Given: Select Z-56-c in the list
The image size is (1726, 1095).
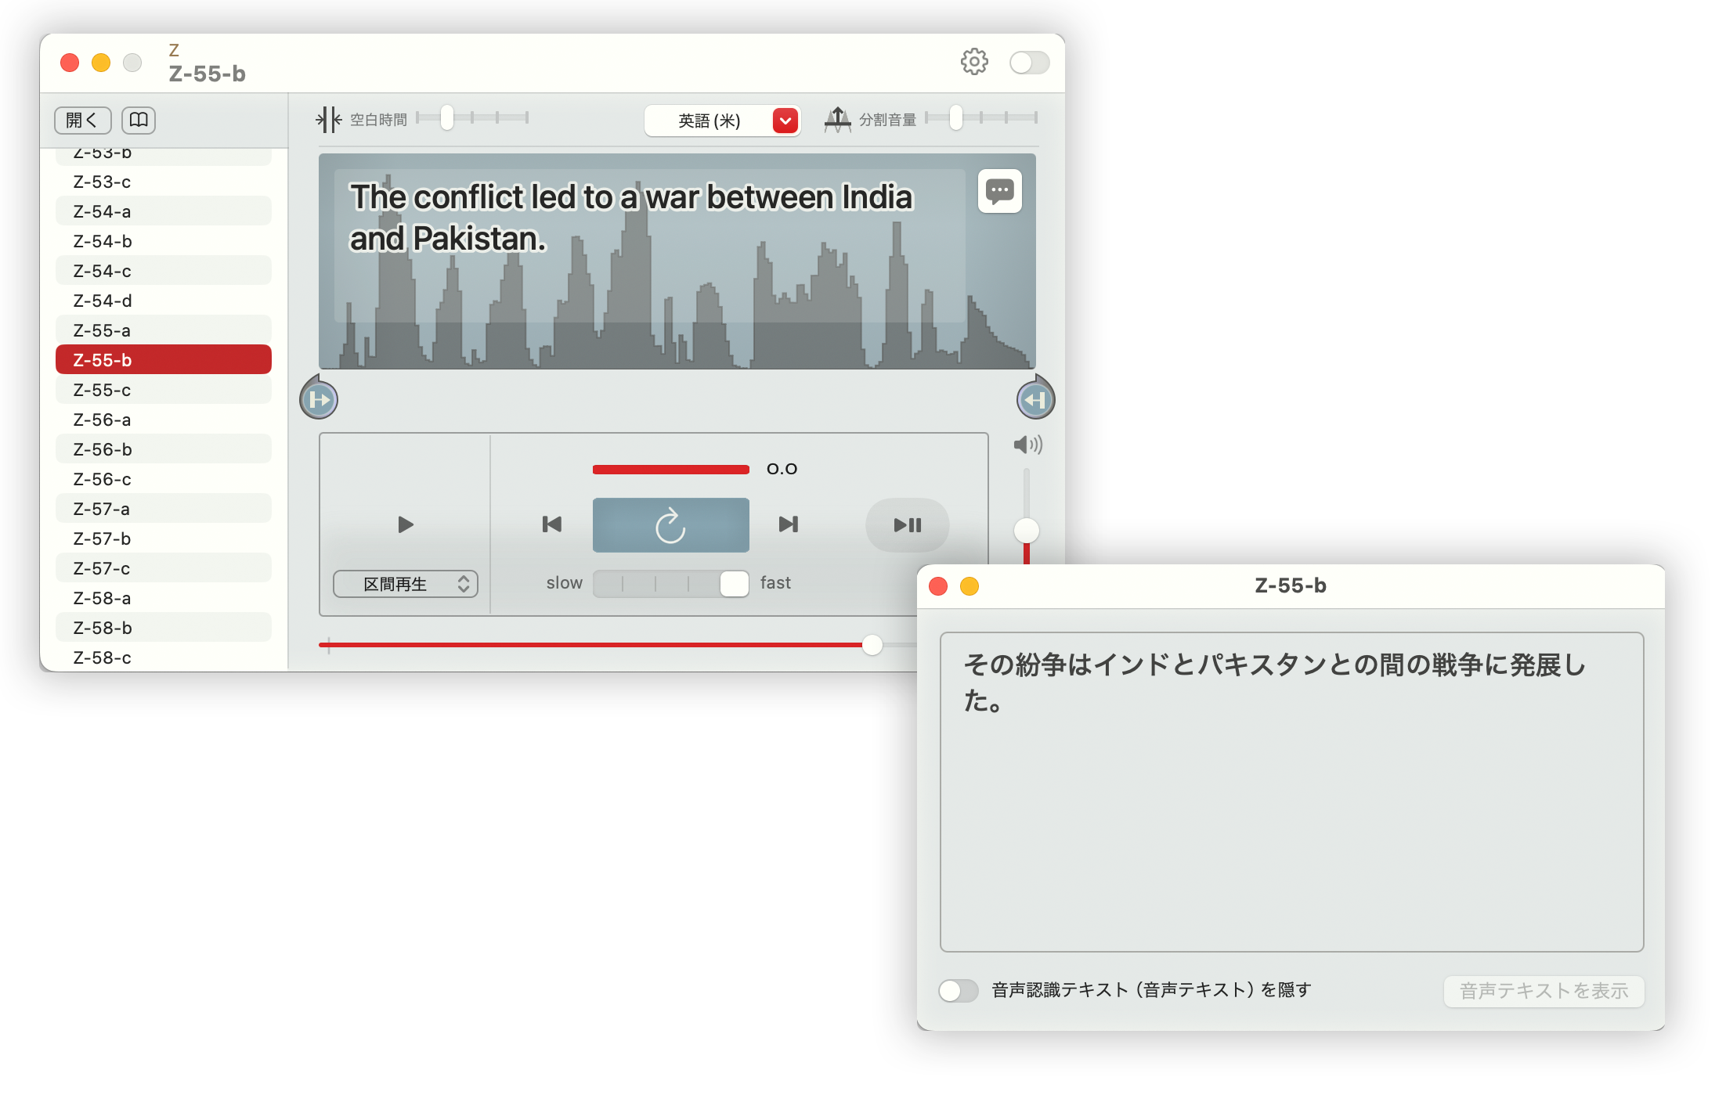Looking at the screenshot, I should pyautogui.click(x=164, y=479).
